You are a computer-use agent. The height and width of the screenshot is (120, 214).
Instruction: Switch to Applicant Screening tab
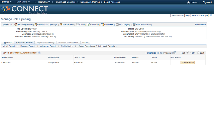[x=45, y=43]
